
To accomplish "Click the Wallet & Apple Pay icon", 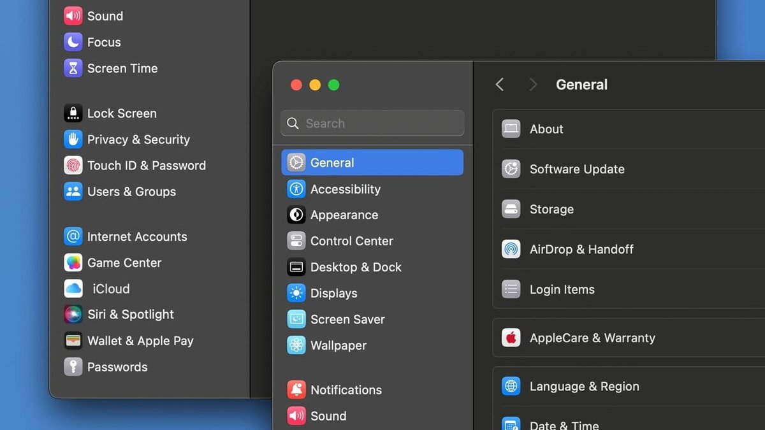I will click(x=71, y=341).
